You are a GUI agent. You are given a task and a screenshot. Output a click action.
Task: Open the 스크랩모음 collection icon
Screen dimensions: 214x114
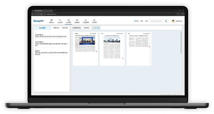pyautogui.click(x=86, y=20)
